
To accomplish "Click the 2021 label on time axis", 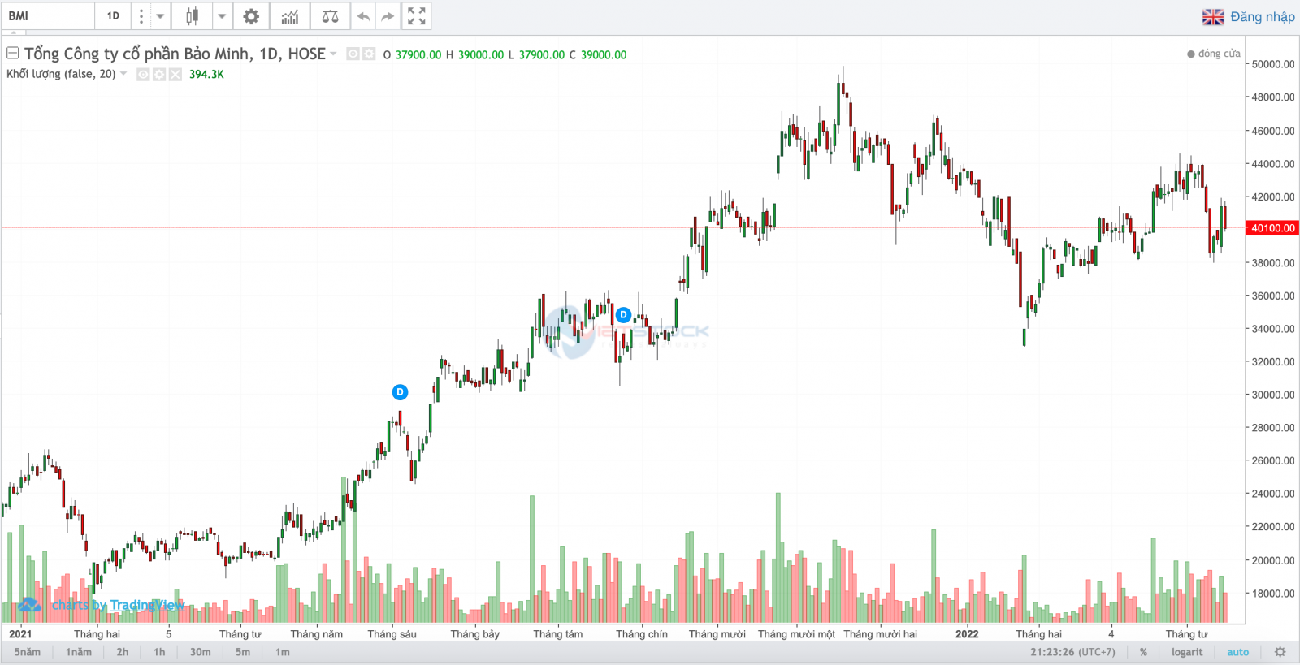I will coord(20,634).
